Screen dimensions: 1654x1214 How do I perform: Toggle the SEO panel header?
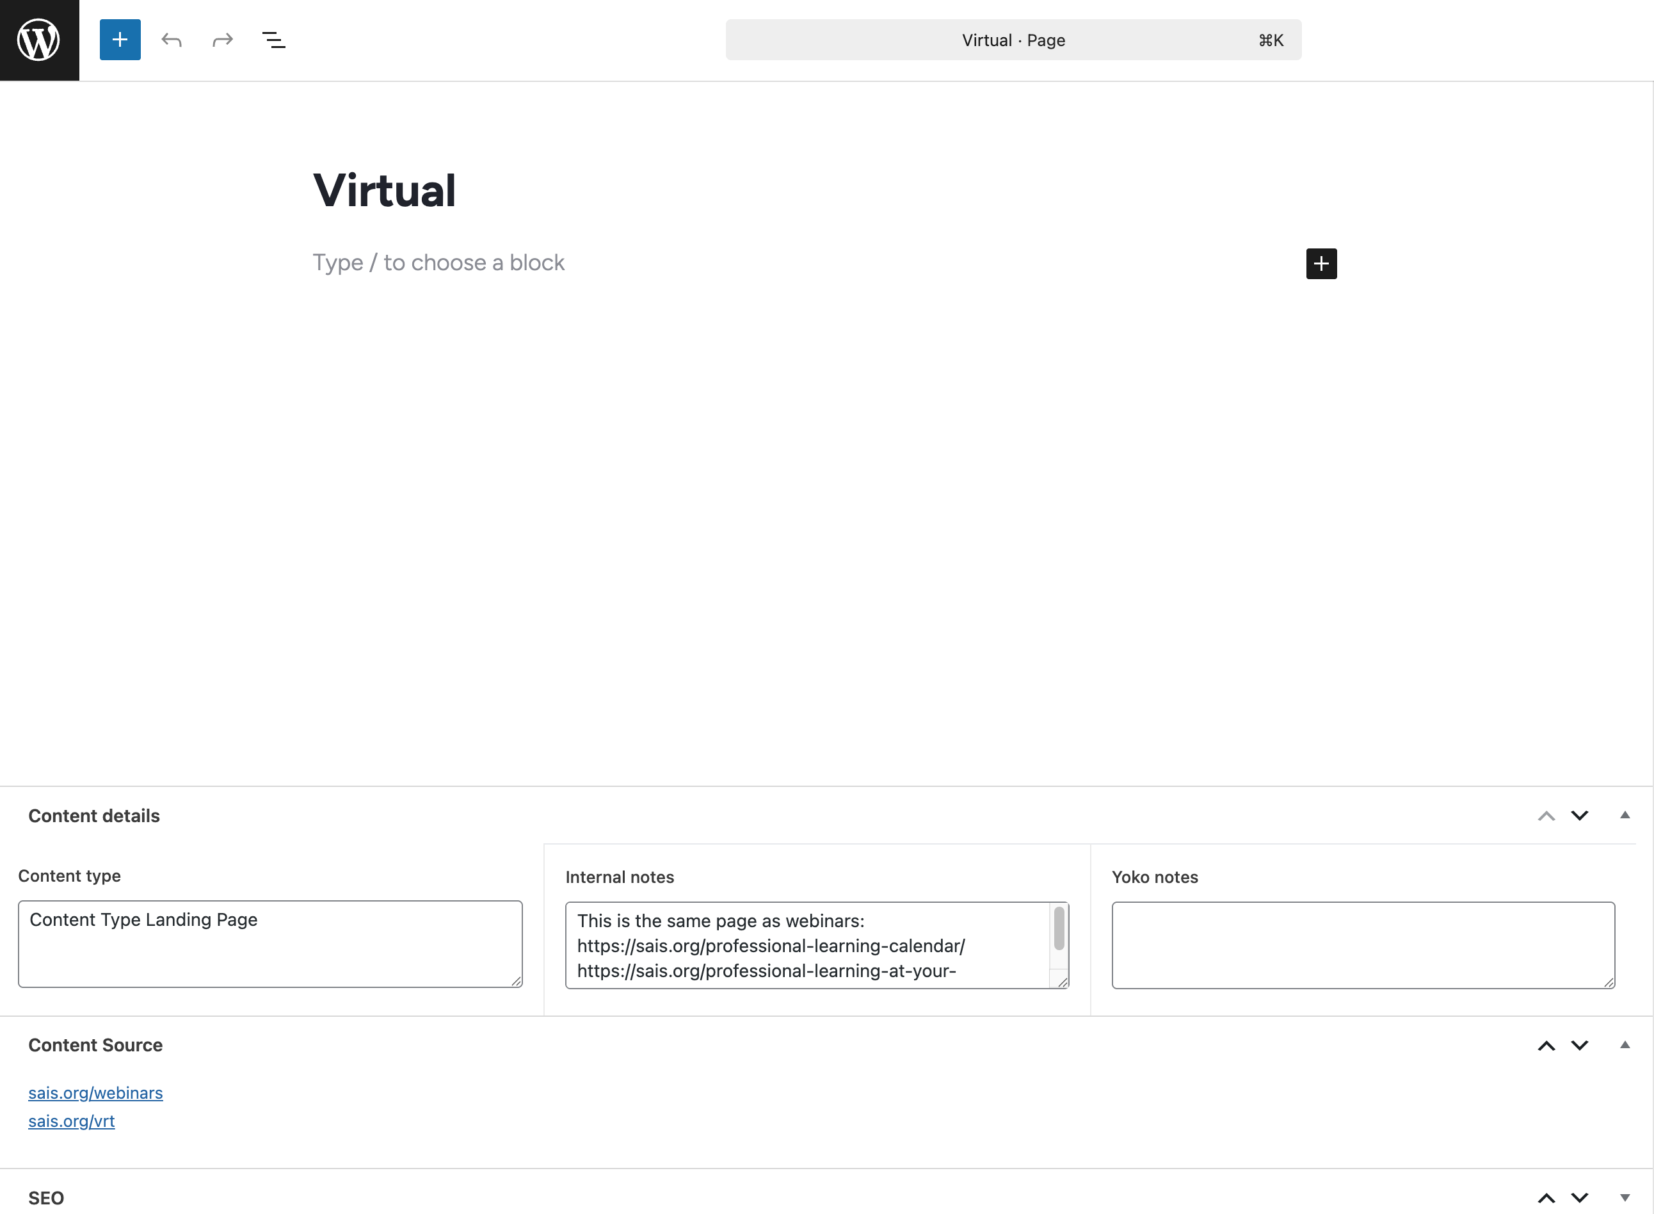[46, 1197]
